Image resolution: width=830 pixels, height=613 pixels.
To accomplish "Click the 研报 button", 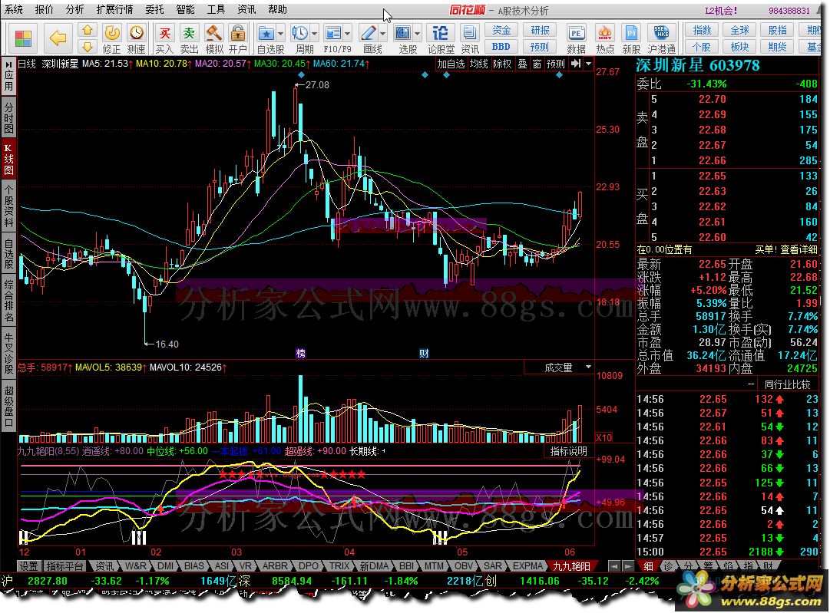I will (541, 30).
